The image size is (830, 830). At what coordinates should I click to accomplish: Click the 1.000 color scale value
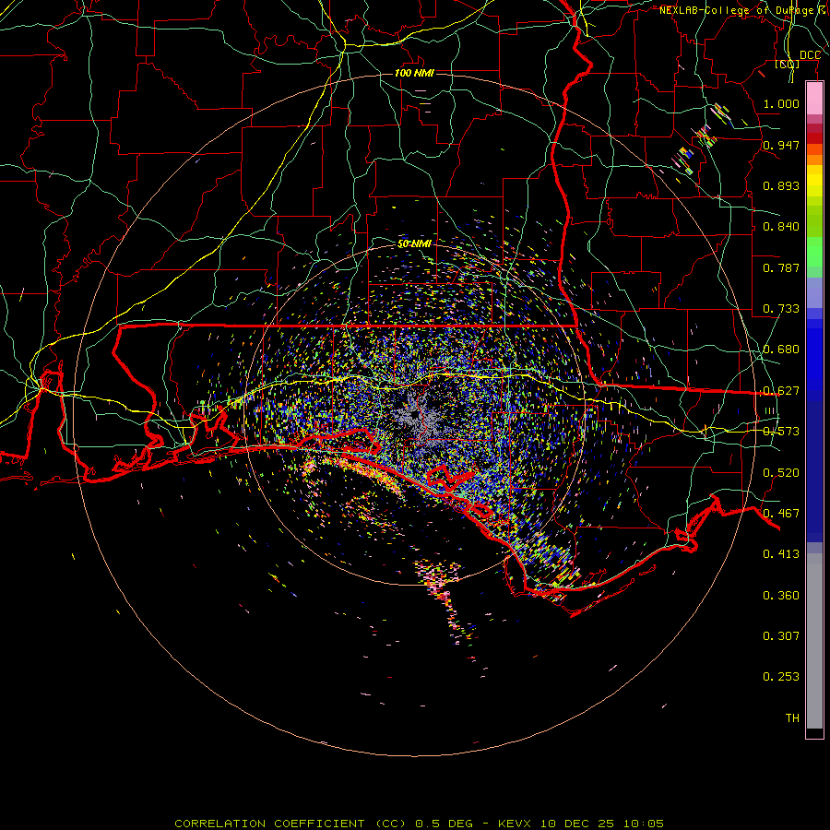pyautogui.click(x=781, y=103)
